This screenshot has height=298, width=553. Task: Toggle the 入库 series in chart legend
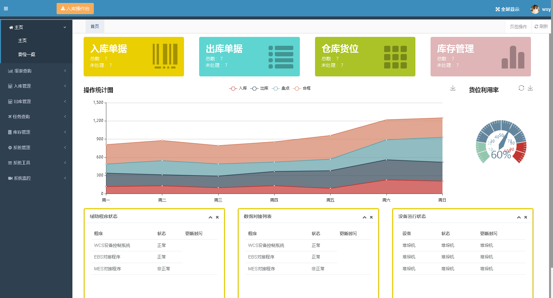pyautogui.click(x=238, y=88)
